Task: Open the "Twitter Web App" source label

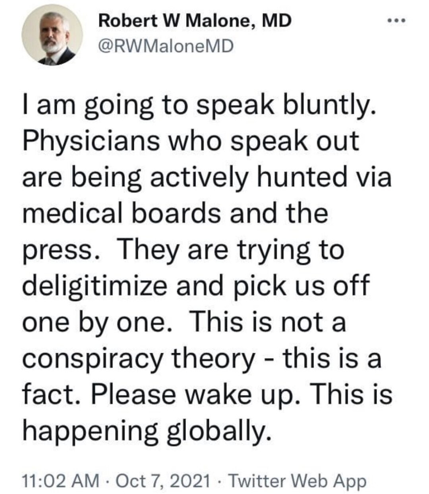Action: click(x=297, y=481)
